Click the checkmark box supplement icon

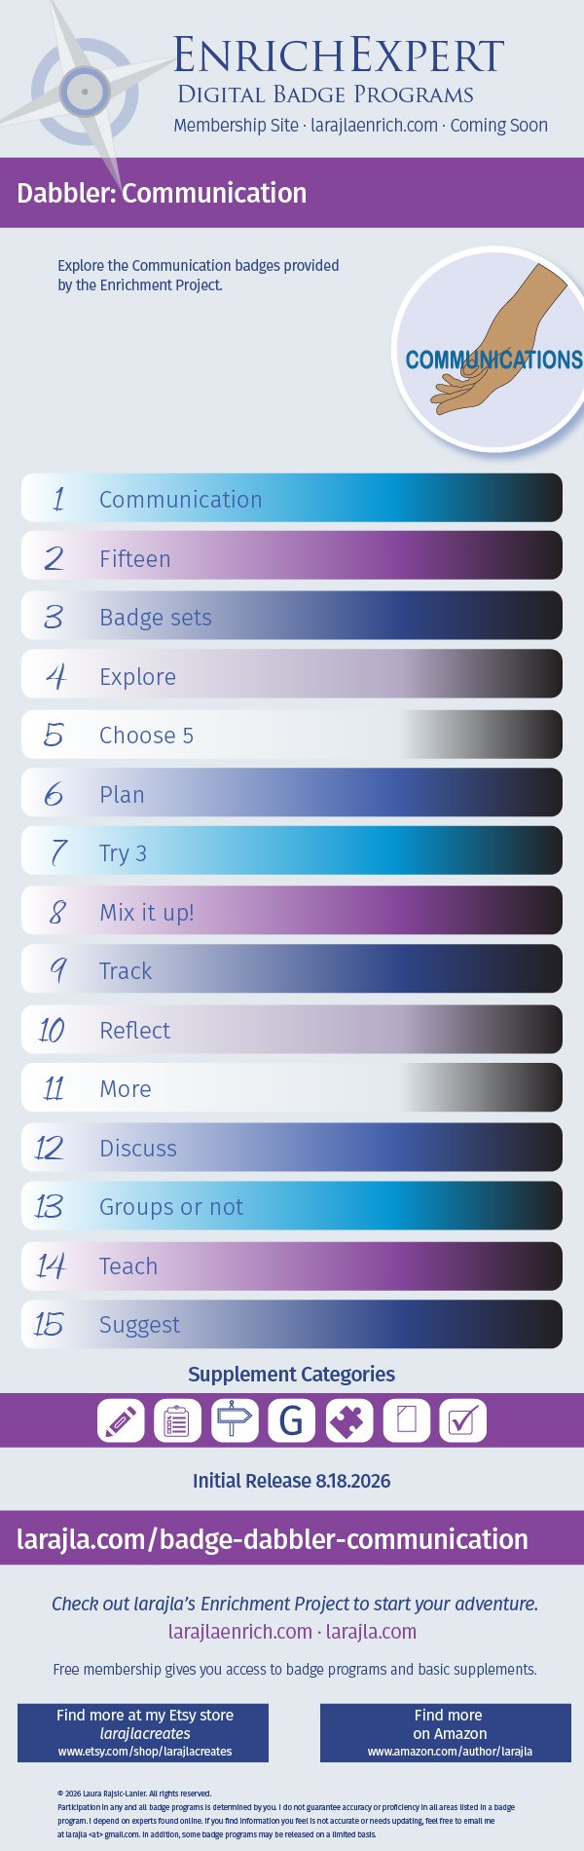tap(463, 1420)
